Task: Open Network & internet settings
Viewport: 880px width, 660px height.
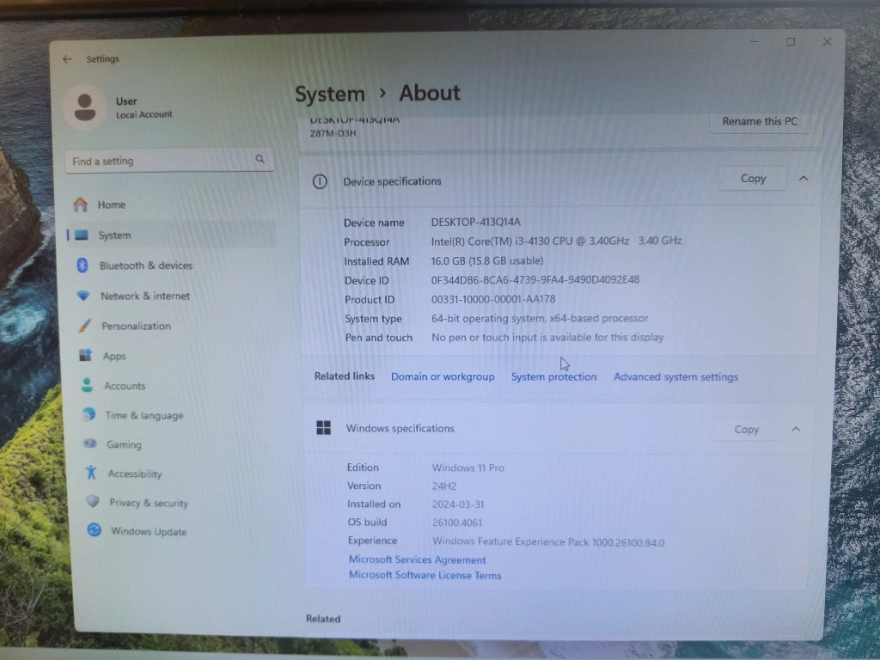Action: pos(145,296)
